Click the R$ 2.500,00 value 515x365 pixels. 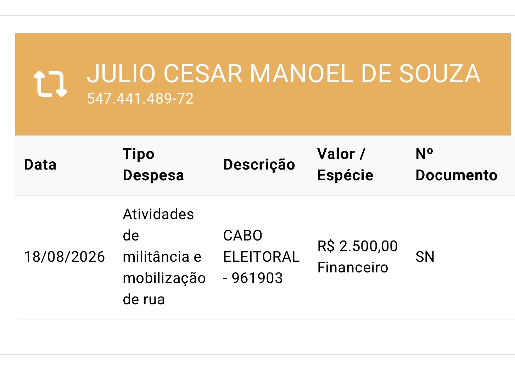(357, 246)
